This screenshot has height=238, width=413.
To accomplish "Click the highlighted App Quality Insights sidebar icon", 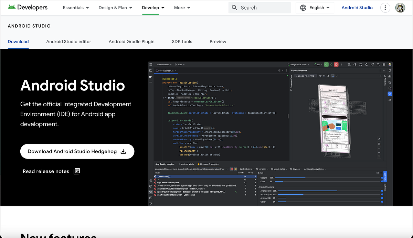I will pos(151,192).
